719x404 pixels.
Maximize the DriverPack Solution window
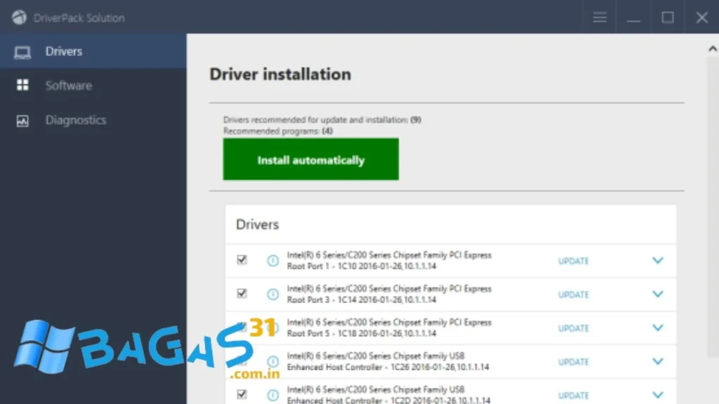668,18
